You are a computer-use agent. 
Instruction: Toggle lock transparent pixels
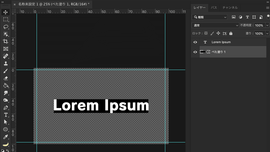(206, 33)
